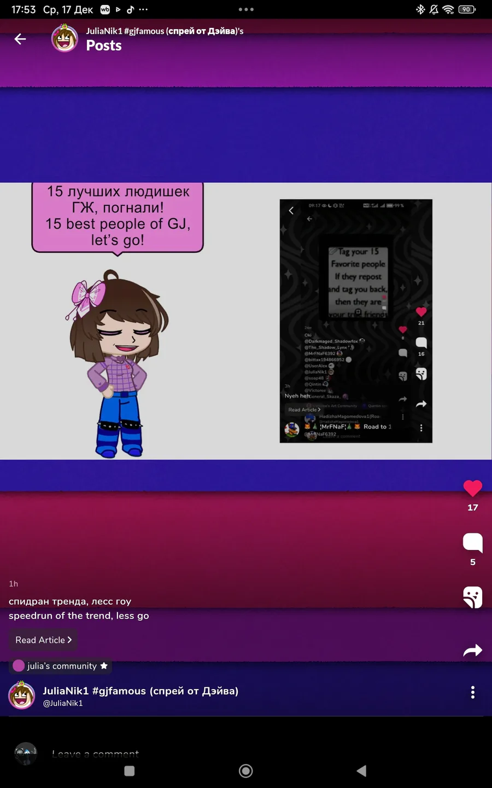Viewport: 492px width, 788px height.
Task: Open the three-dots indicator at top center
Action: [x=246, y=9]
